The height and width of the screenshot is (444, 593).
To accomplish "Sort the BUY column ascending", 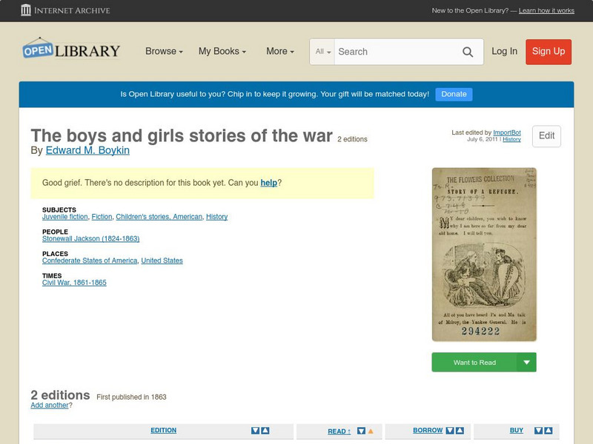I will coord(547,431).
